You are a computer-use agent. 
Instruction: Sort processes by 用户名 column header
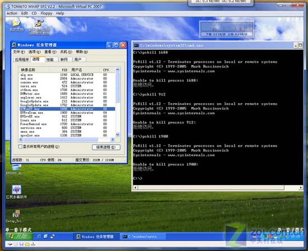point(85,70)
